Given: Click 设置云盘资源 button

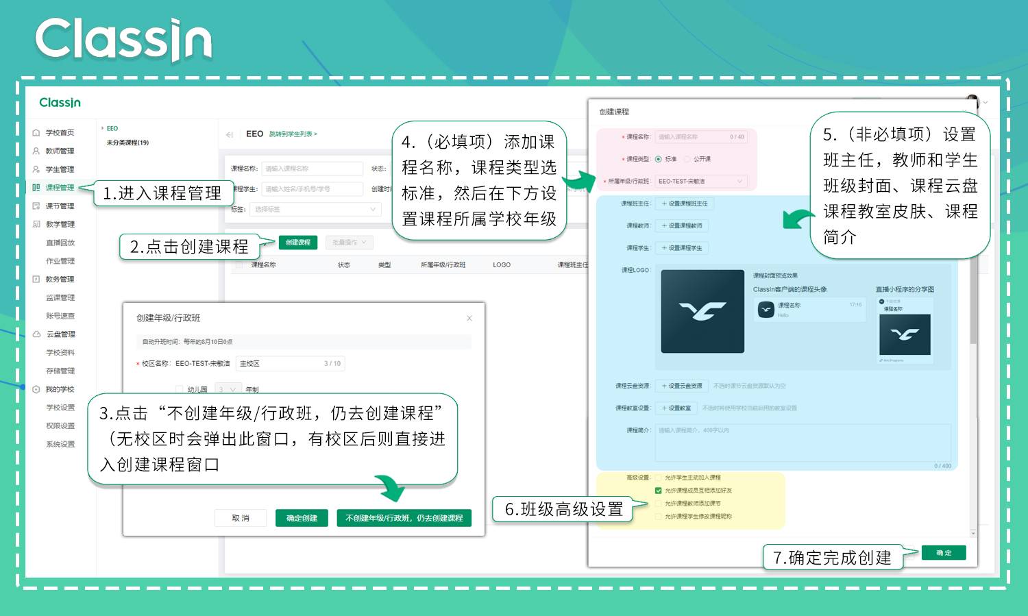Looking at the screenshot, I should point(683,386).
